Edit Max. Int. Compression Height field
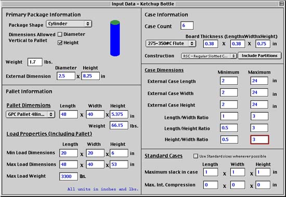This screenshot has width=286, height=197. pyautogui.click(x=263, y=185)
